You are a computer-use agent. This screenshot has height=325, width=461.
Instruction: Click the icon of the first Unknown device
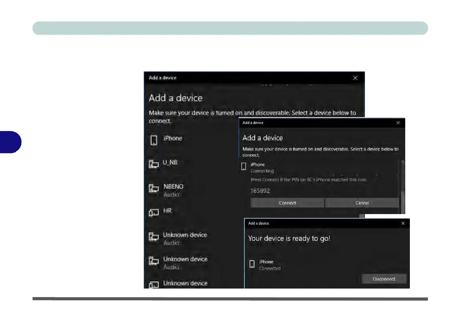[154, 237]
